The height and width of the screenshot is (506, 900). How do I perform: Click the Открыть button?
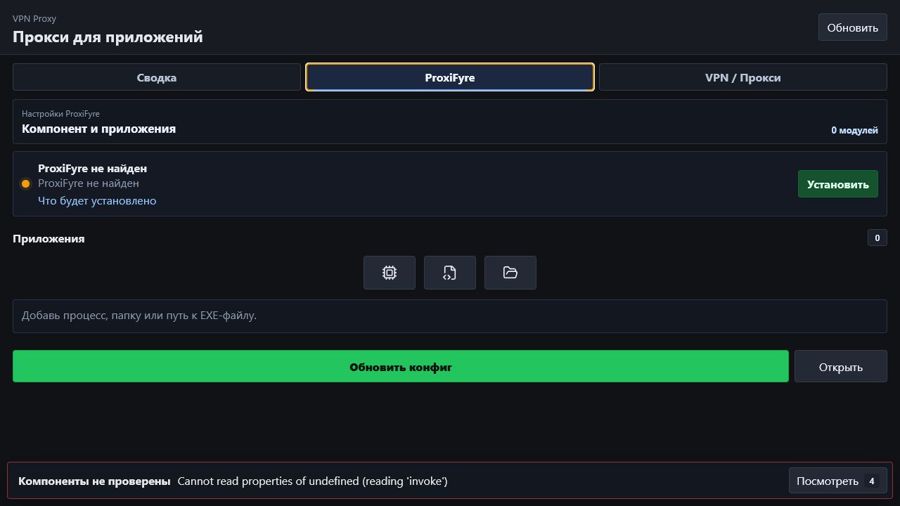(x=841, y=367)
